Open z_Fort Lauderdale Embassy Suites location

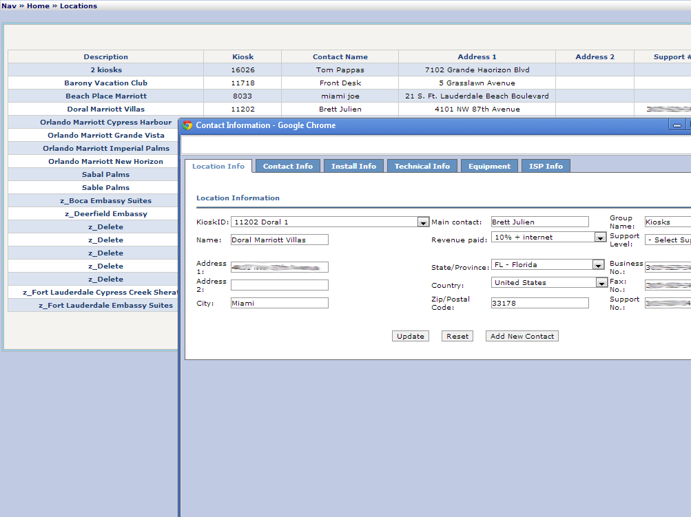click(106, 305)
